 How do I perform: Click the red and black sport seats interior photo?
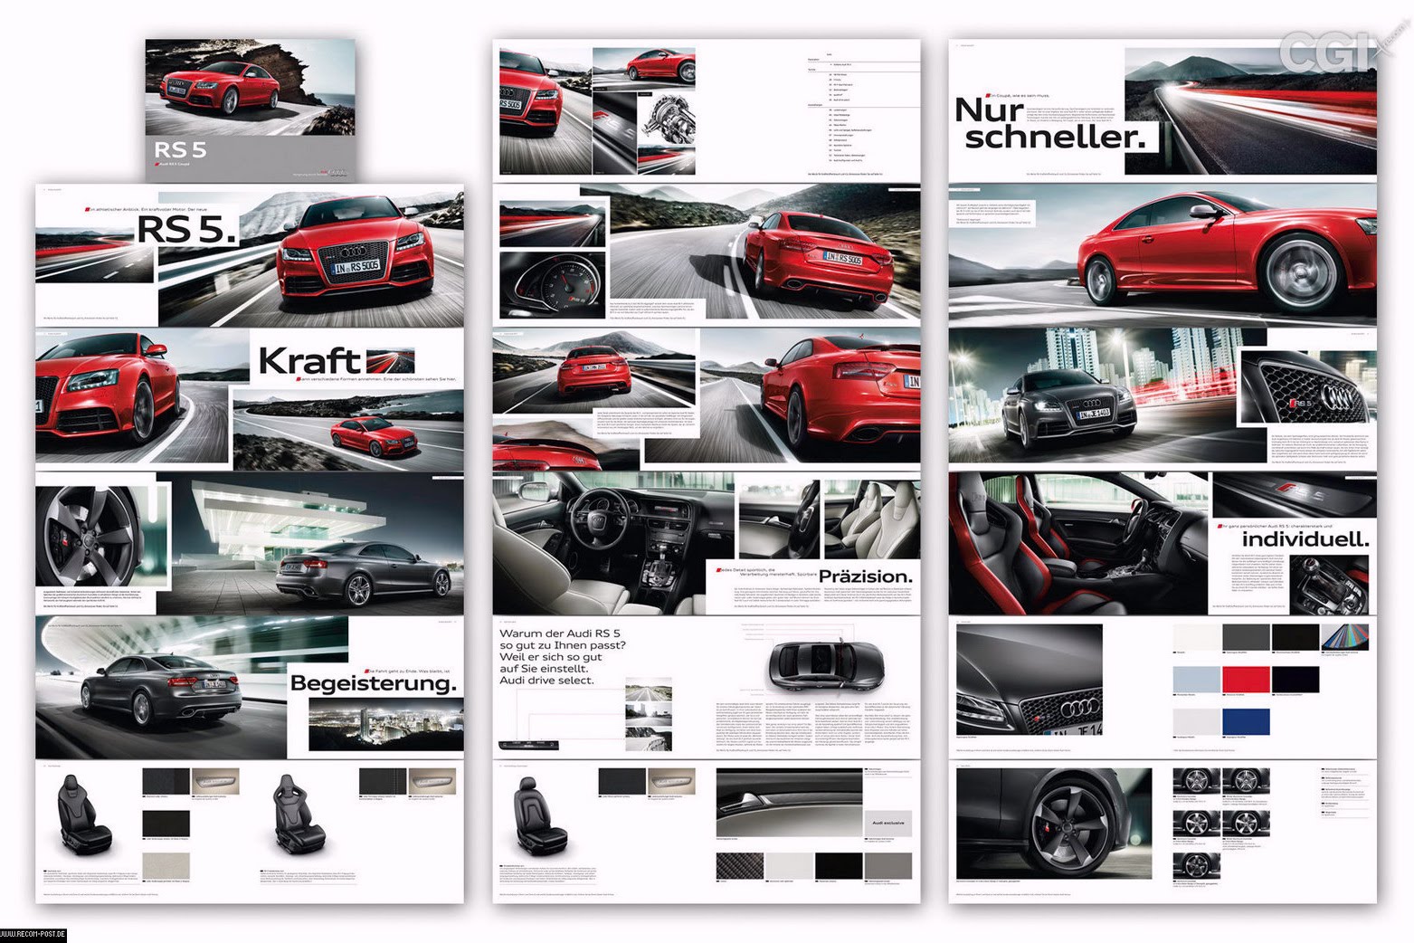point(1077,543)
